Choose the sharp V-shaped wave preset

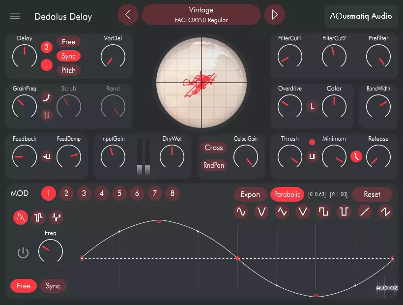(303, 212)
